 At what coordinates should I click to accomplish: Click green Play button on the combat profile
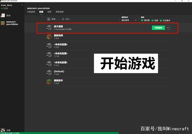coord(158,28)
